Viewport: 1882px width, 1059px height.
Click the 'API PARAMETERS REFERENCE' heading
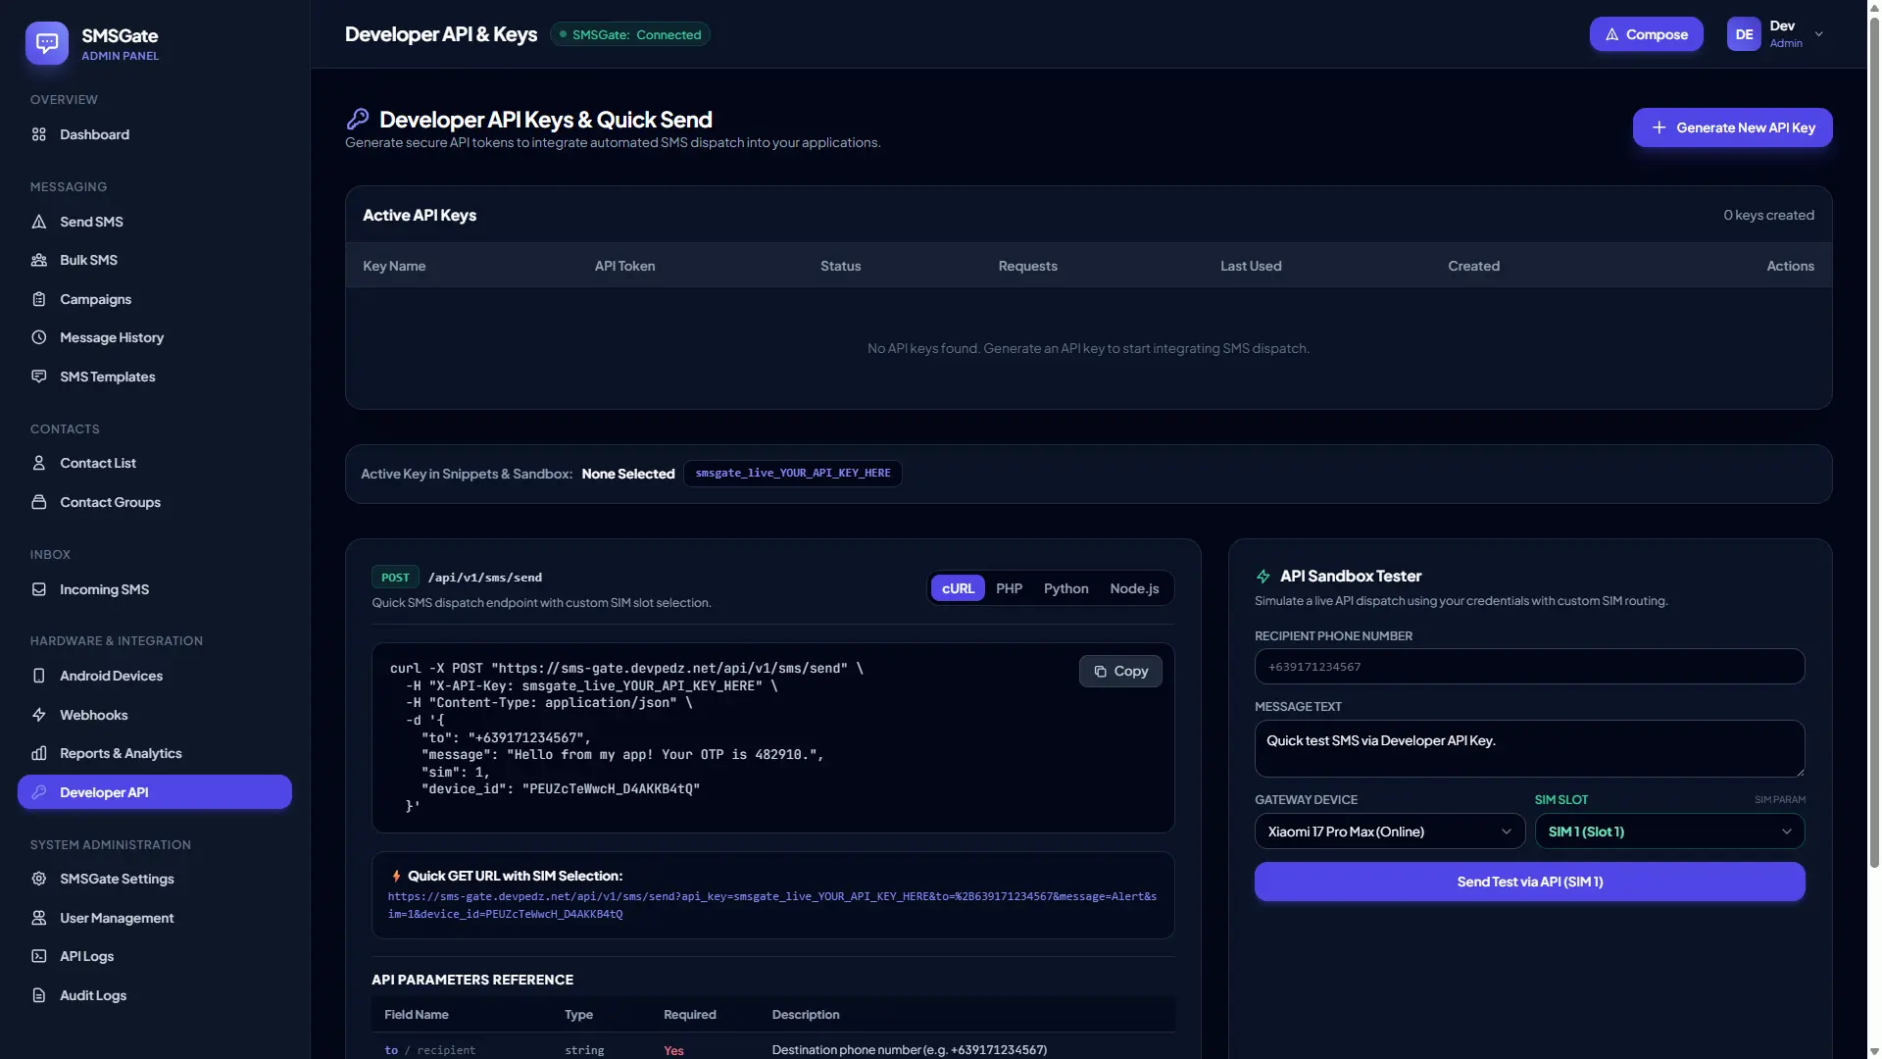pos(472,980)
